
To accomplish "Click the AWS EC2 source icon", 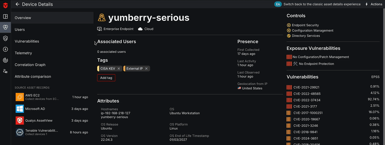I will (x=20, y=97).
